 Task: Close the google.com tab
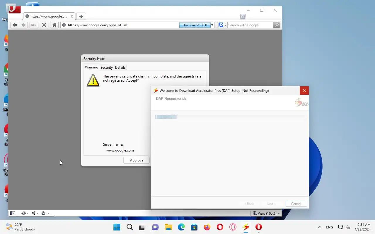72,16
